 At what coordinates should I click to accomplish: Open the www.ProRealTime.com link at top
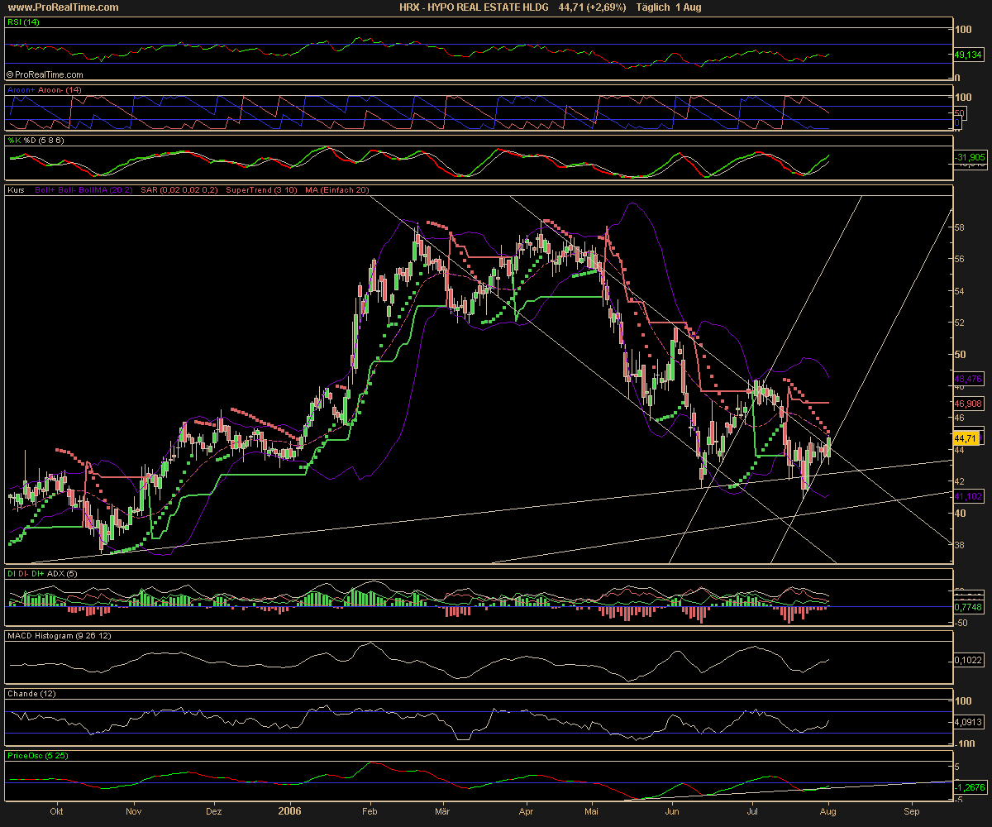(x=61, y=7)
